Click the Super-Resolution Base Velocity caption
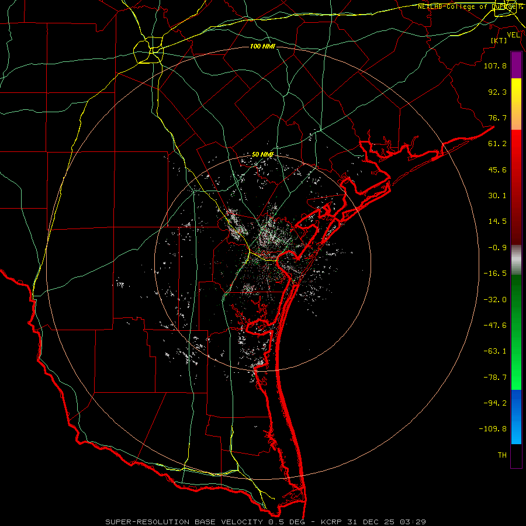 [266, 522]
